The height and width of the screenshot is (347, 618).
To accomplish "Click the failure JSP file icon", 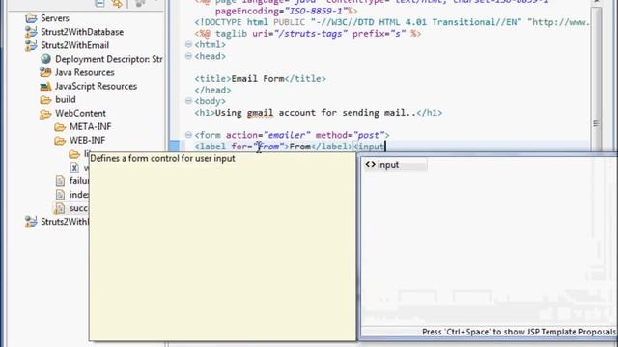I will 60,181.
